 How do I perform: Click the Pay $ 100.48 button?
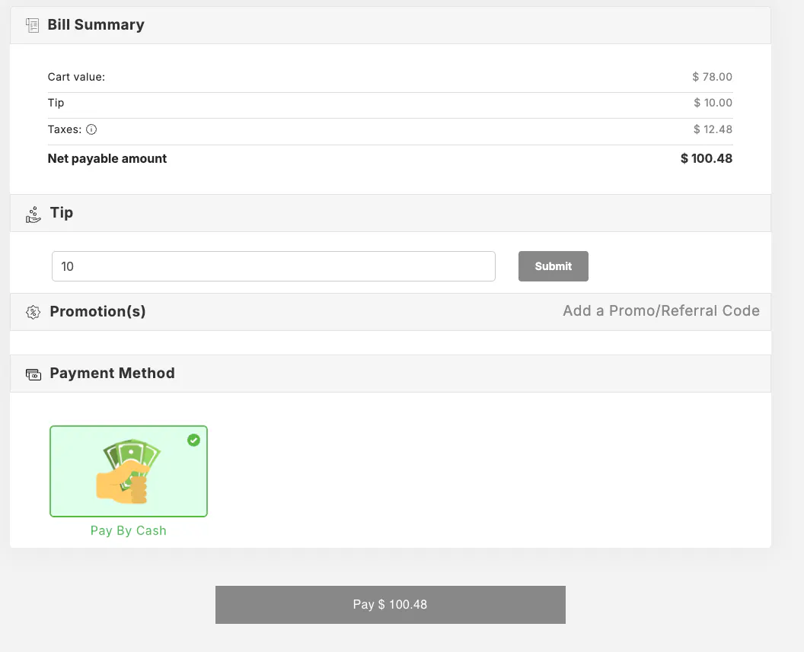click(390, 605)
